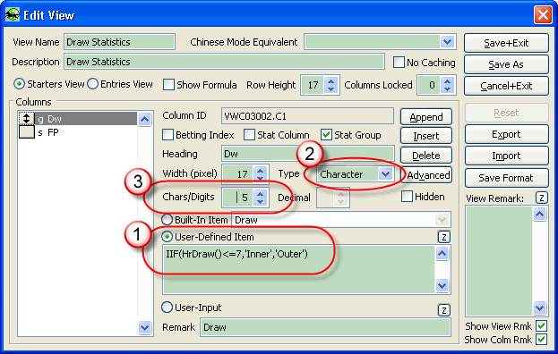The height and width of the screenshot is (354, 558).
Task: Click the columns list scroll-down arrow
Action: (x=144, y=327)
